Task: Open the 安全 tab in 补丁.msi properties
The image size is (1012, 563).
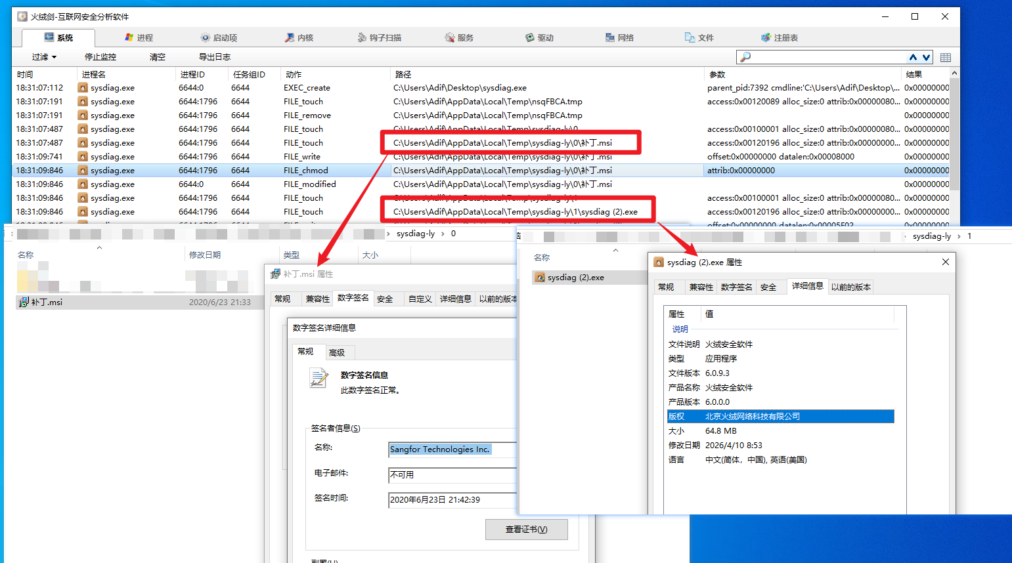Action: coord(387,299)
